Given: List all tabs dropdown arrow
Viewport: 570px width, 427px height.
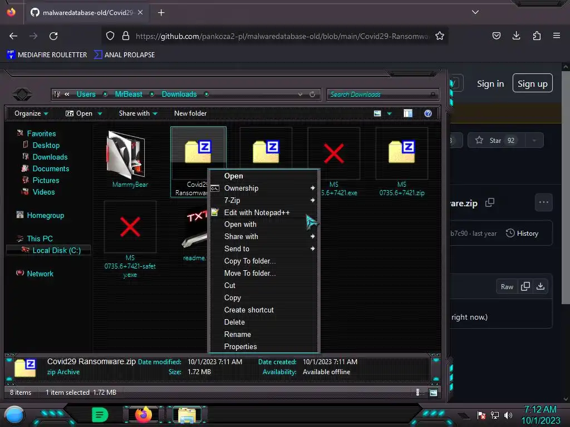Looking at the screenshot, I should 475,12.
